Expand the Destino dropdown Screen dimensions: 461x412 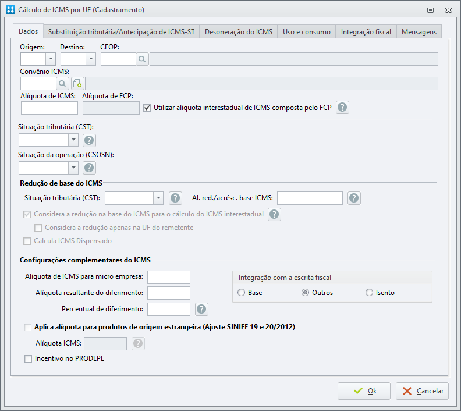(x=91, y=59)
